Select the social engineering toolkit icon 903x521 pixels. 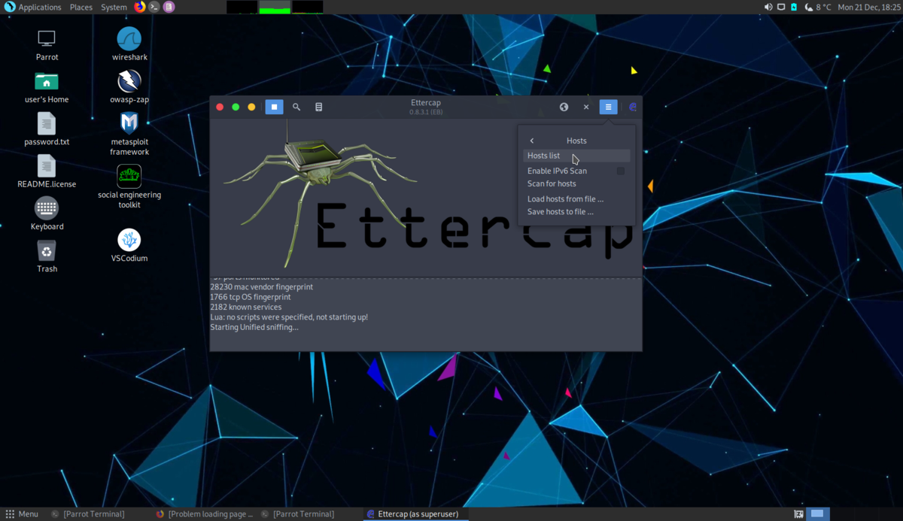point(129,186)
